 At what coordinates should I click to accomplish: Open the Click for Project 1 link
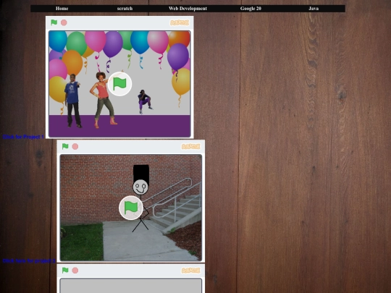pos(23,137)
